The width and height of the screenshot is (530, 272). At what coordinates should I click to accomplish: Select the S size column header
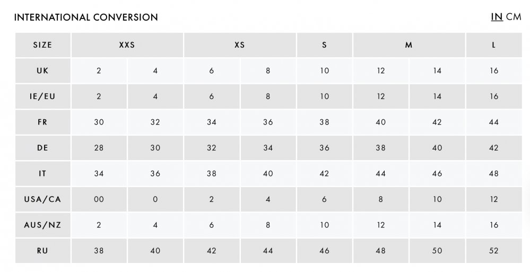[x=325, y=45]
